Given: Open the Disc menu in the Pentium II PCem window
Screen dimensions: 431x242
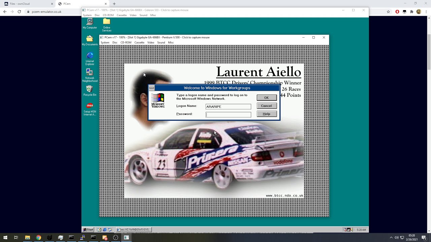Looking at the screenshot, I should click(115, 42).
